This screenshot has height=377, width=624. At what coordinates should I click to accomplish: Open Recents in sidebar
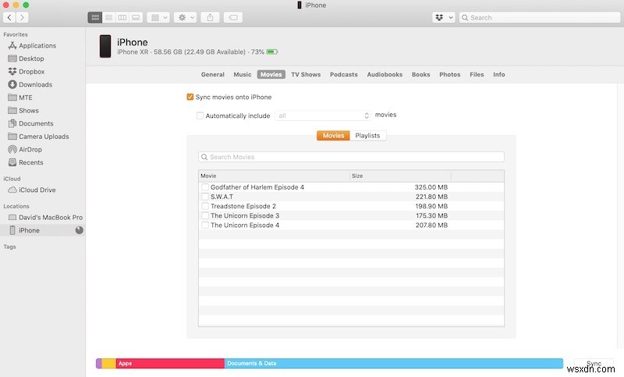30,162
